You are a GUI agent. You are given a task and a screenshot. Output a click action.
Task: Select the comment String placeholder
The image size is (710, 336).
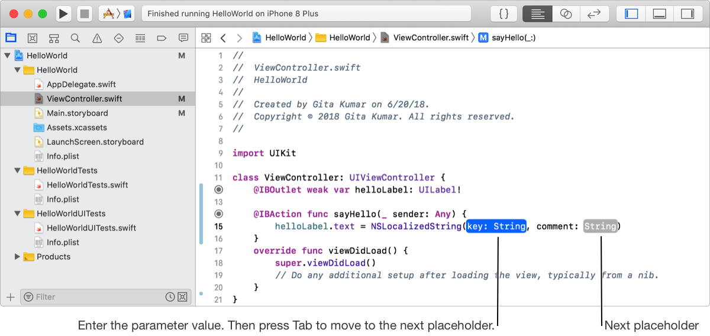pyautogui.click(x=600, y=226)
